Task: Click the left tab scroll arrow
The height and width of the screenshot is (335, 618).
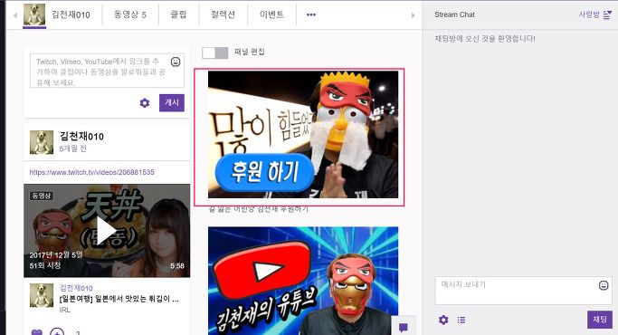Action: (15, 15)
